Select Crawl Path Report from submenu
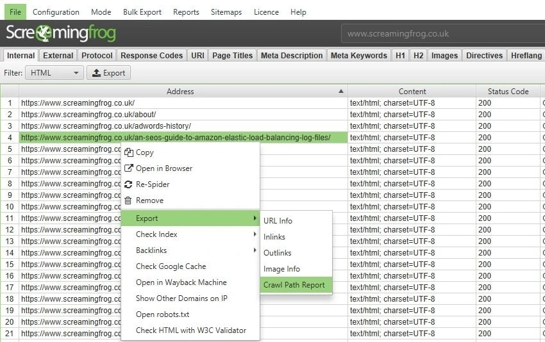Viewport: 545px width, 342px height. coord(294,285)
